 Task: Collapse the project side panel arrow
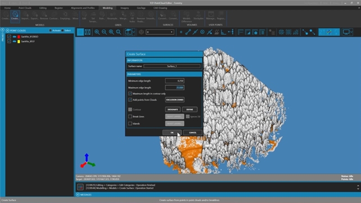click(3, 30)
